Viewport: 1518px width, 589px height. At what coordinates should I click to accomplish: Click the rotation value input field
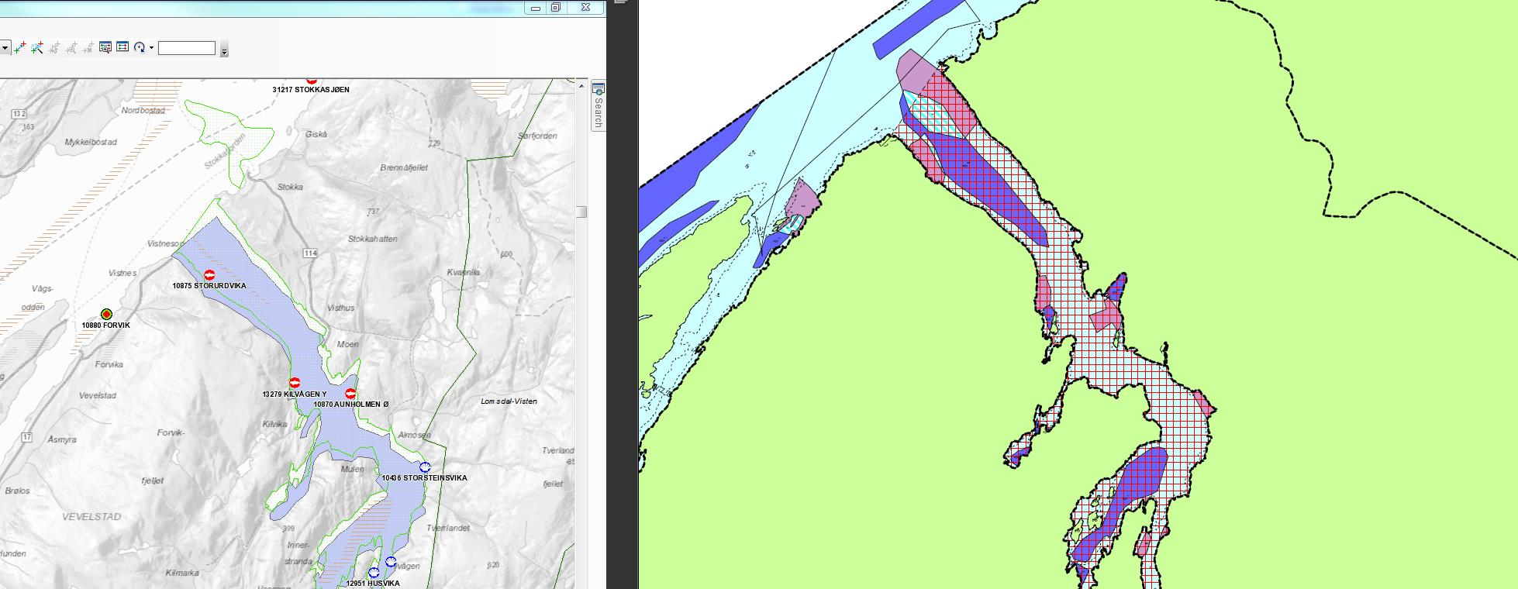(186, 48)
